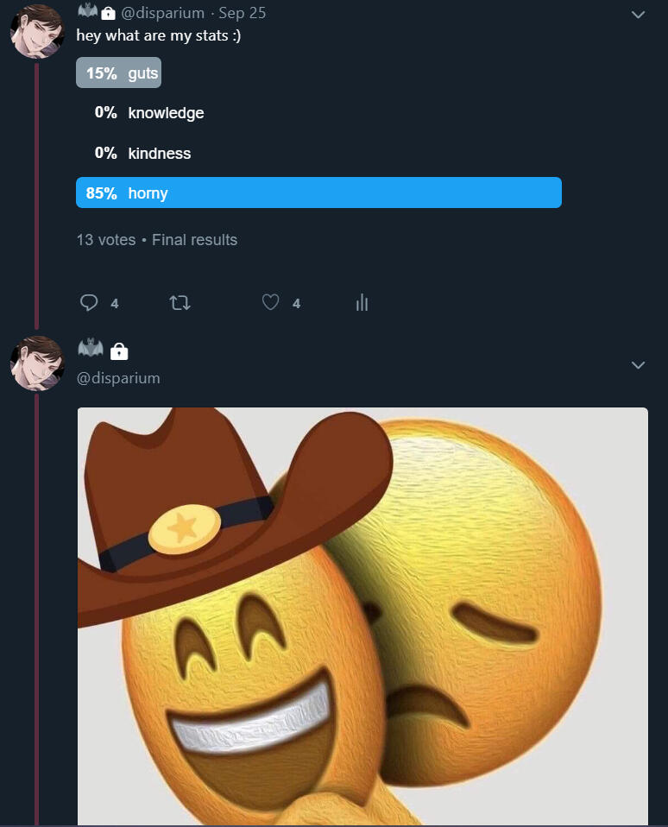Click the bat emoji display name in first tweet
Viewport: 668px width, 827px height.
[87, 11]
